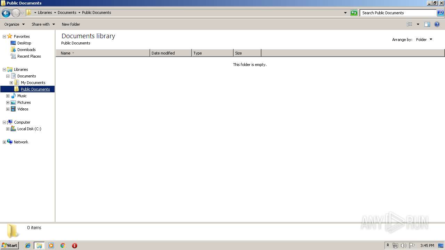The height and width of the screenshot is (250, 445).
Task: Select Favorites in the navigation pane
Action: point(22,36)
